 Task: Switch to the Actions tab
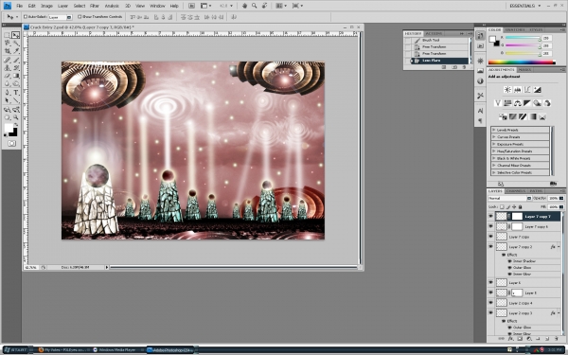tap(434, 33)
